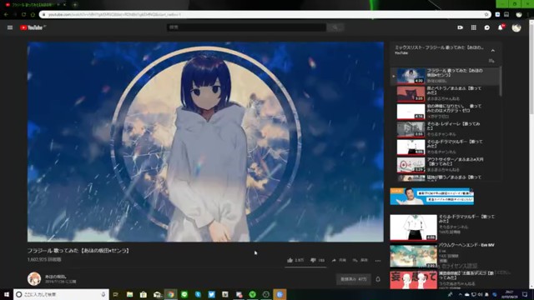The height and width of the screenshot is (300, 534).
Task: Open the three-dot more actions menu
Action: [378, 261]
